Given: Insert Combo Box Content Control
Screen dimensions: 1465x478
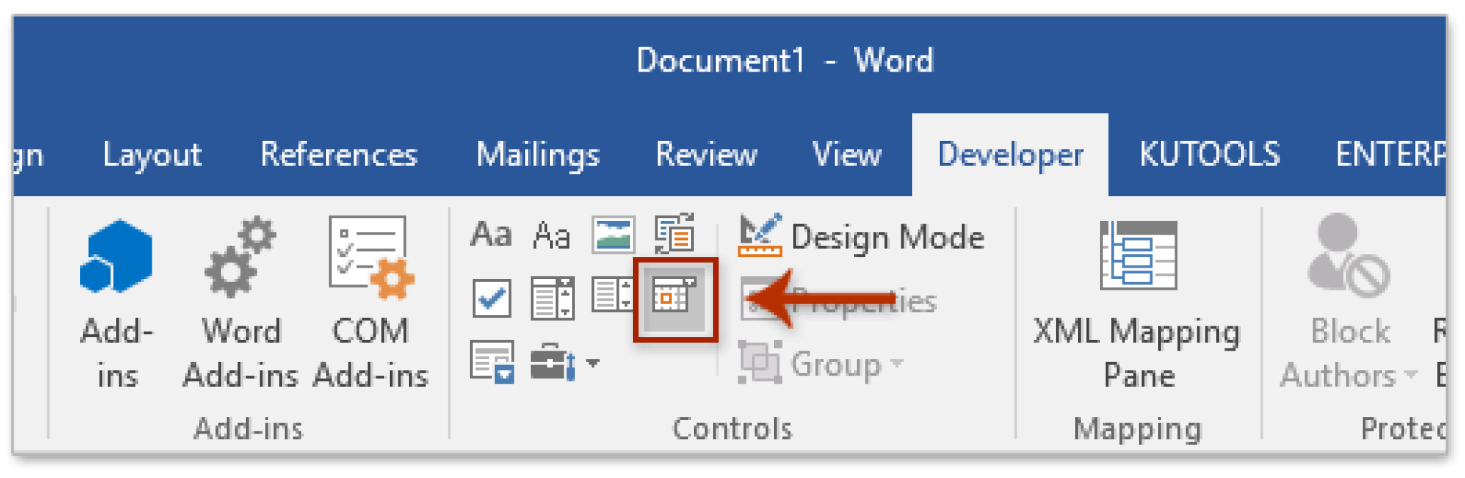Looking at the screenshot, I should click(x=552, y=298).
